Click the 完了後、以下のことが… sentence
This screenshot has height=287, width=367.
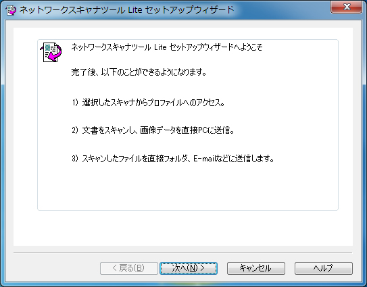click(139, 72)
